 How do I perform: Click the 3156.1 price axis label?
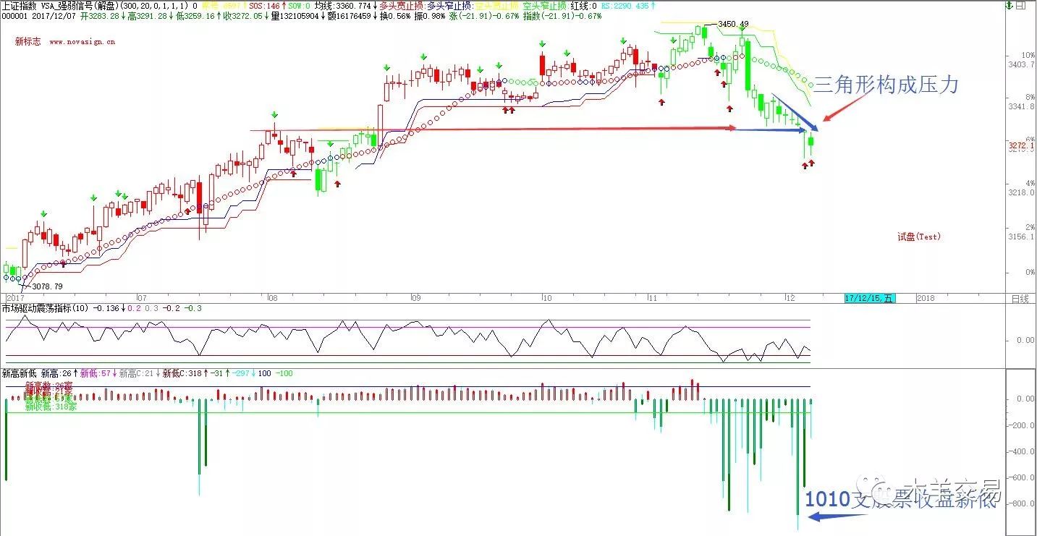coord(1021,237)
